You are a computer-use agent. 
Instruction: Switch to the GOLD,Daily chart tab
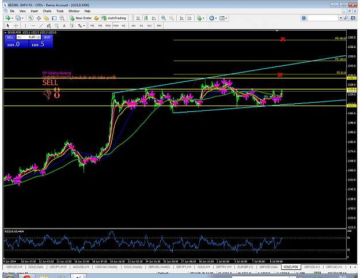pos(36,267)
